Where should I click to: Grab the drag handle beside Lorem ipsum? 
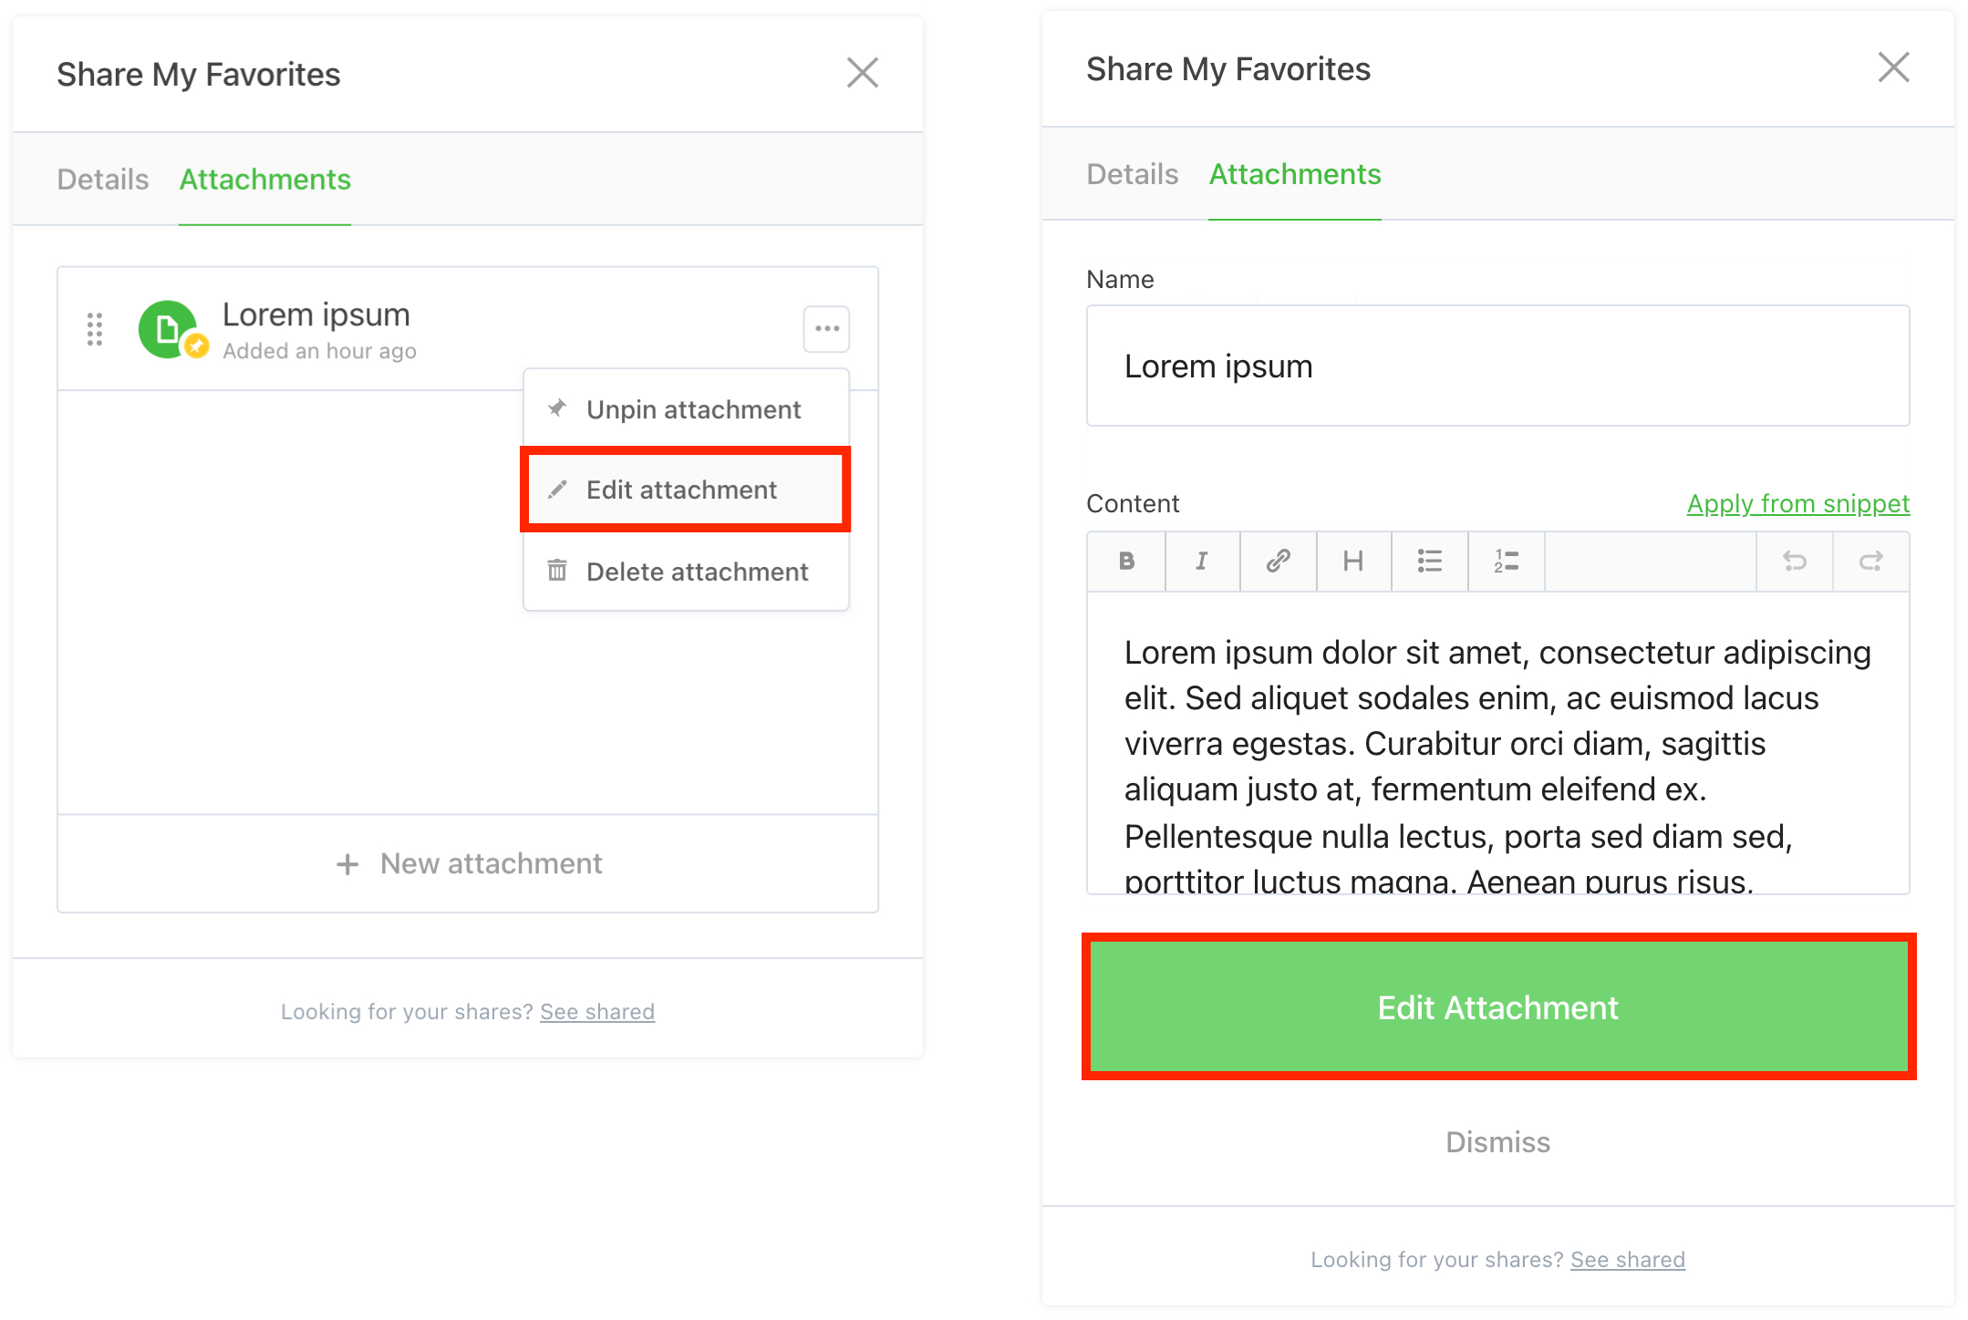(95, 329)
